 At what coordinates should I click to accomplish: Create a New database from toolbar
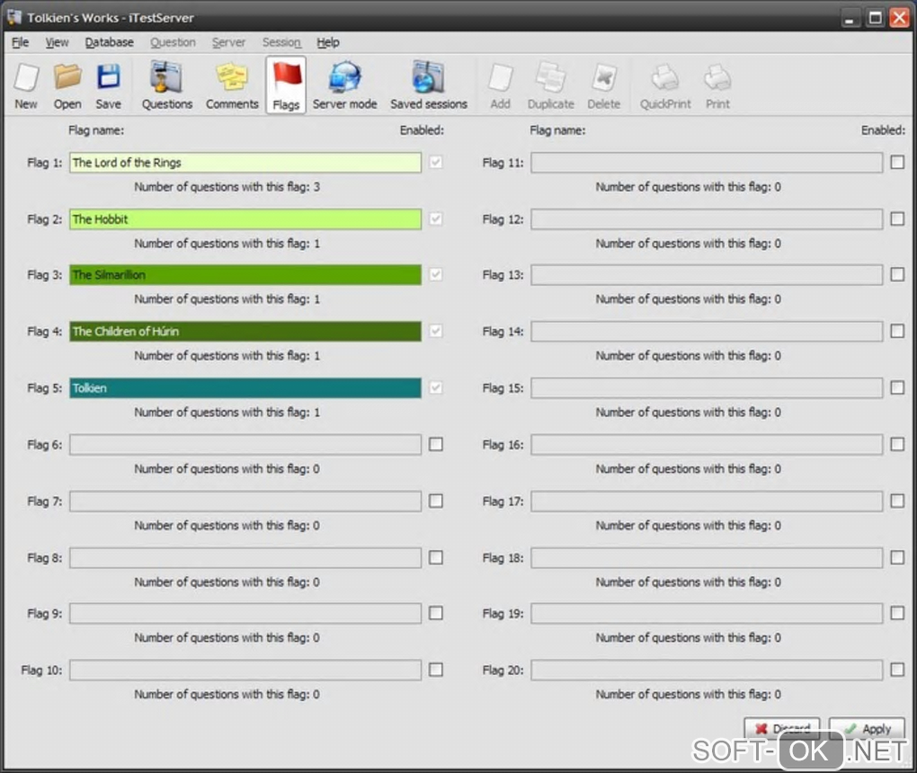tap(26, 86)
